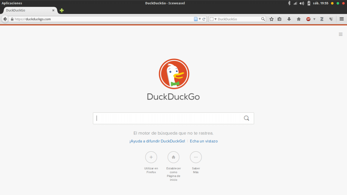This screenshot has height=195, width=347.
Task: Open the downloads arrow icon
Action: [289, 19]
